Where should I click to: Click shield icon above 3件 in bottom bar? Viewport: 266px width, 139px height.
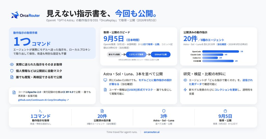click(164, 111)
